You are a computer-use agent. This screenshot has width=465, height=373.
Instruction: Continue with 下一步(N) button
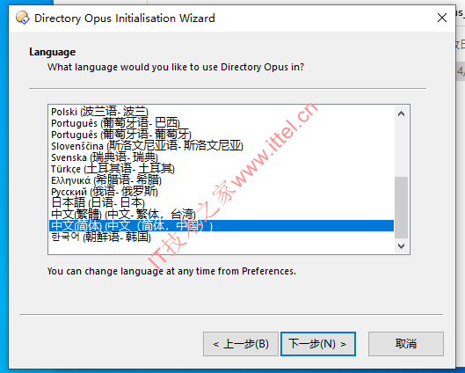(x=318, y=344)
